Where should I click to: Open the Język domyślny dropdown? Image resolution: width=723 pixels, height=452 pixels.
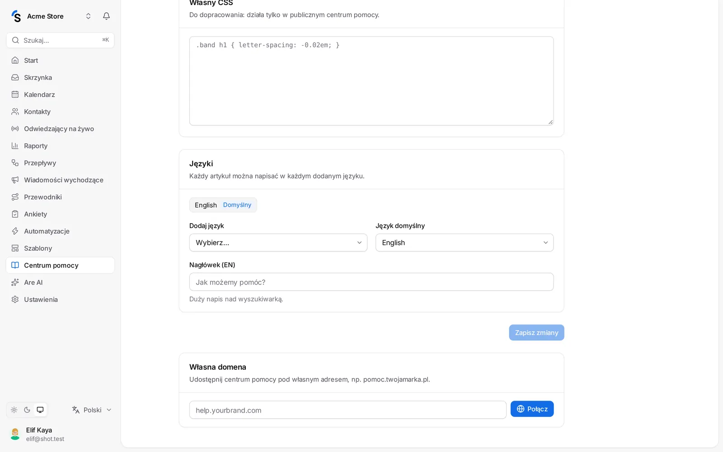click(465, 243)
